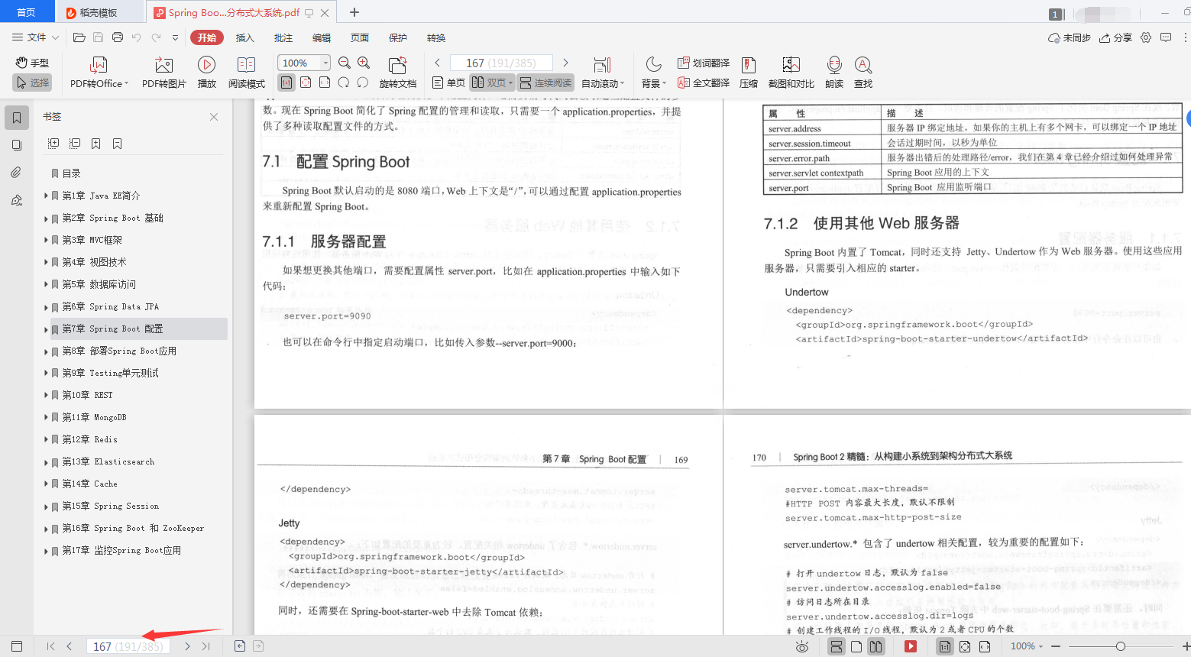
Task: Rotate the view clockwise
Action: pyautogui.click(x=344, y=83)
